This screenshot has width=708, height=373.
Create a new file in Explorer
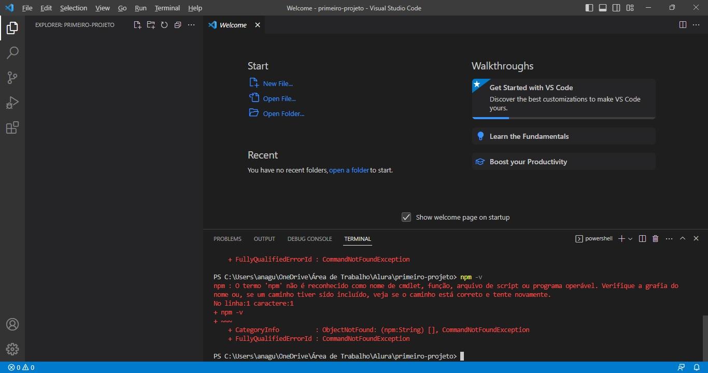tap(137, 25)
